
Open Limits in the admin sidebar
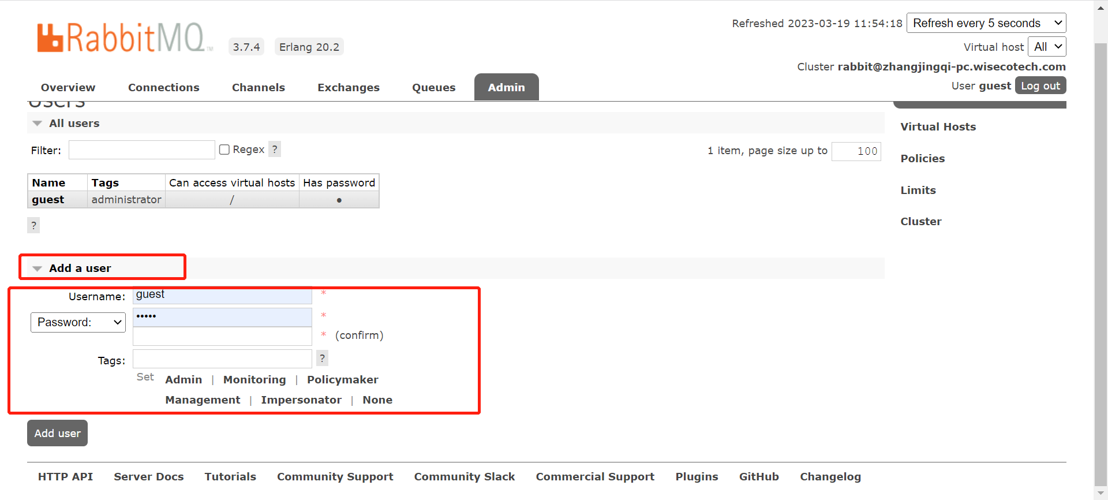918,191
